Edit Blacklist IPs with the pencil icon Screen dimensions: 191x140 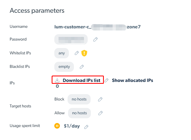pos(82,67)
